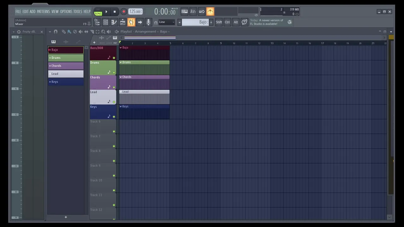Image resolution: width=404 pixels, height=227 pixels.
Task: Mute the Chords track green light
Action: 114,87
